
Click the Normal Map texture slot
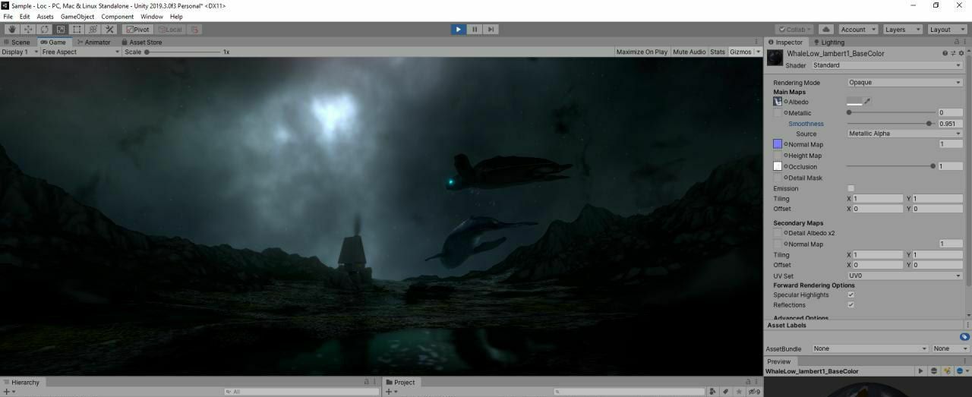[778, 144]
